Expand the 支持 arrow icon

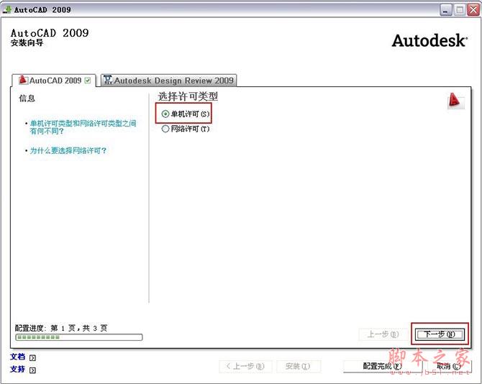32,370
